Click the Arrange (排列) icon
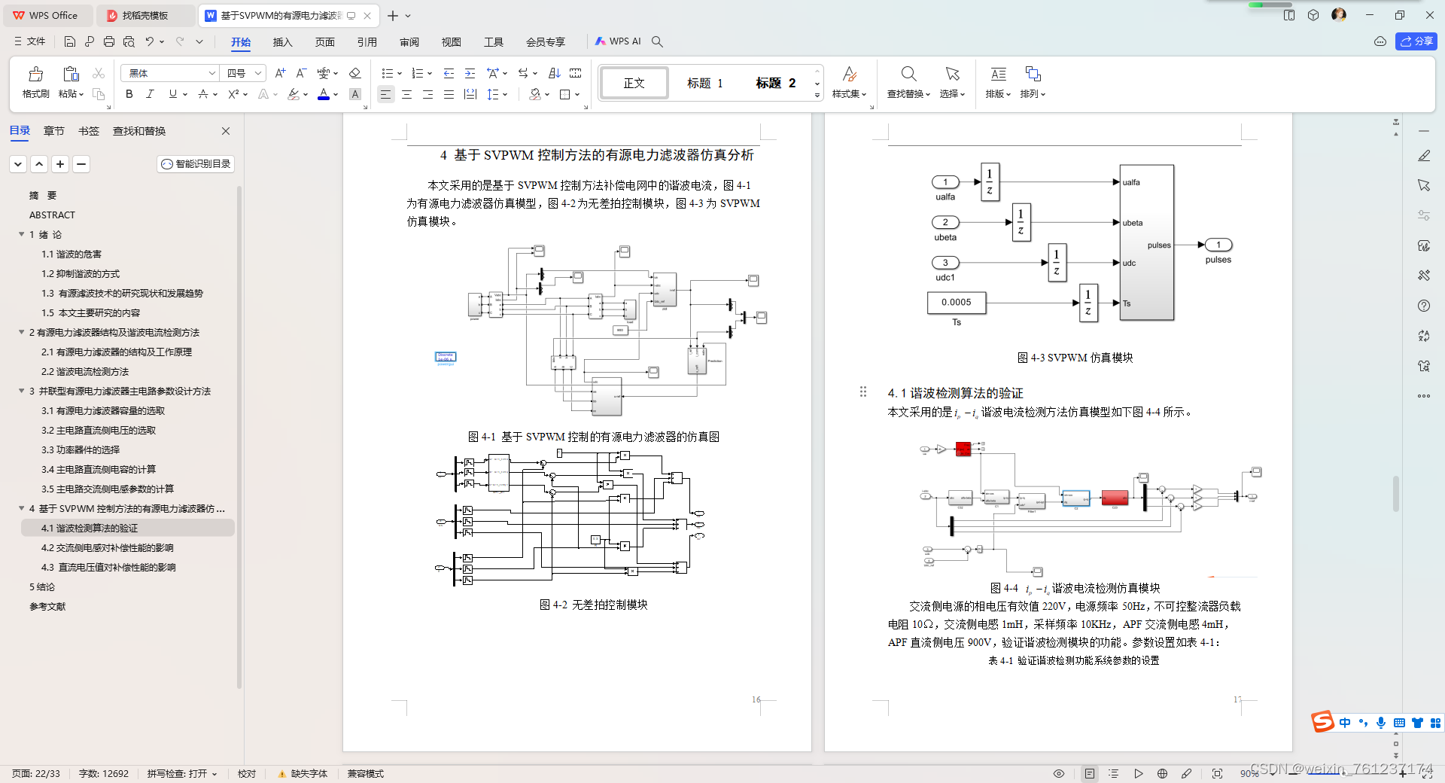1445x783 pixels. (x=1033, y=74)
